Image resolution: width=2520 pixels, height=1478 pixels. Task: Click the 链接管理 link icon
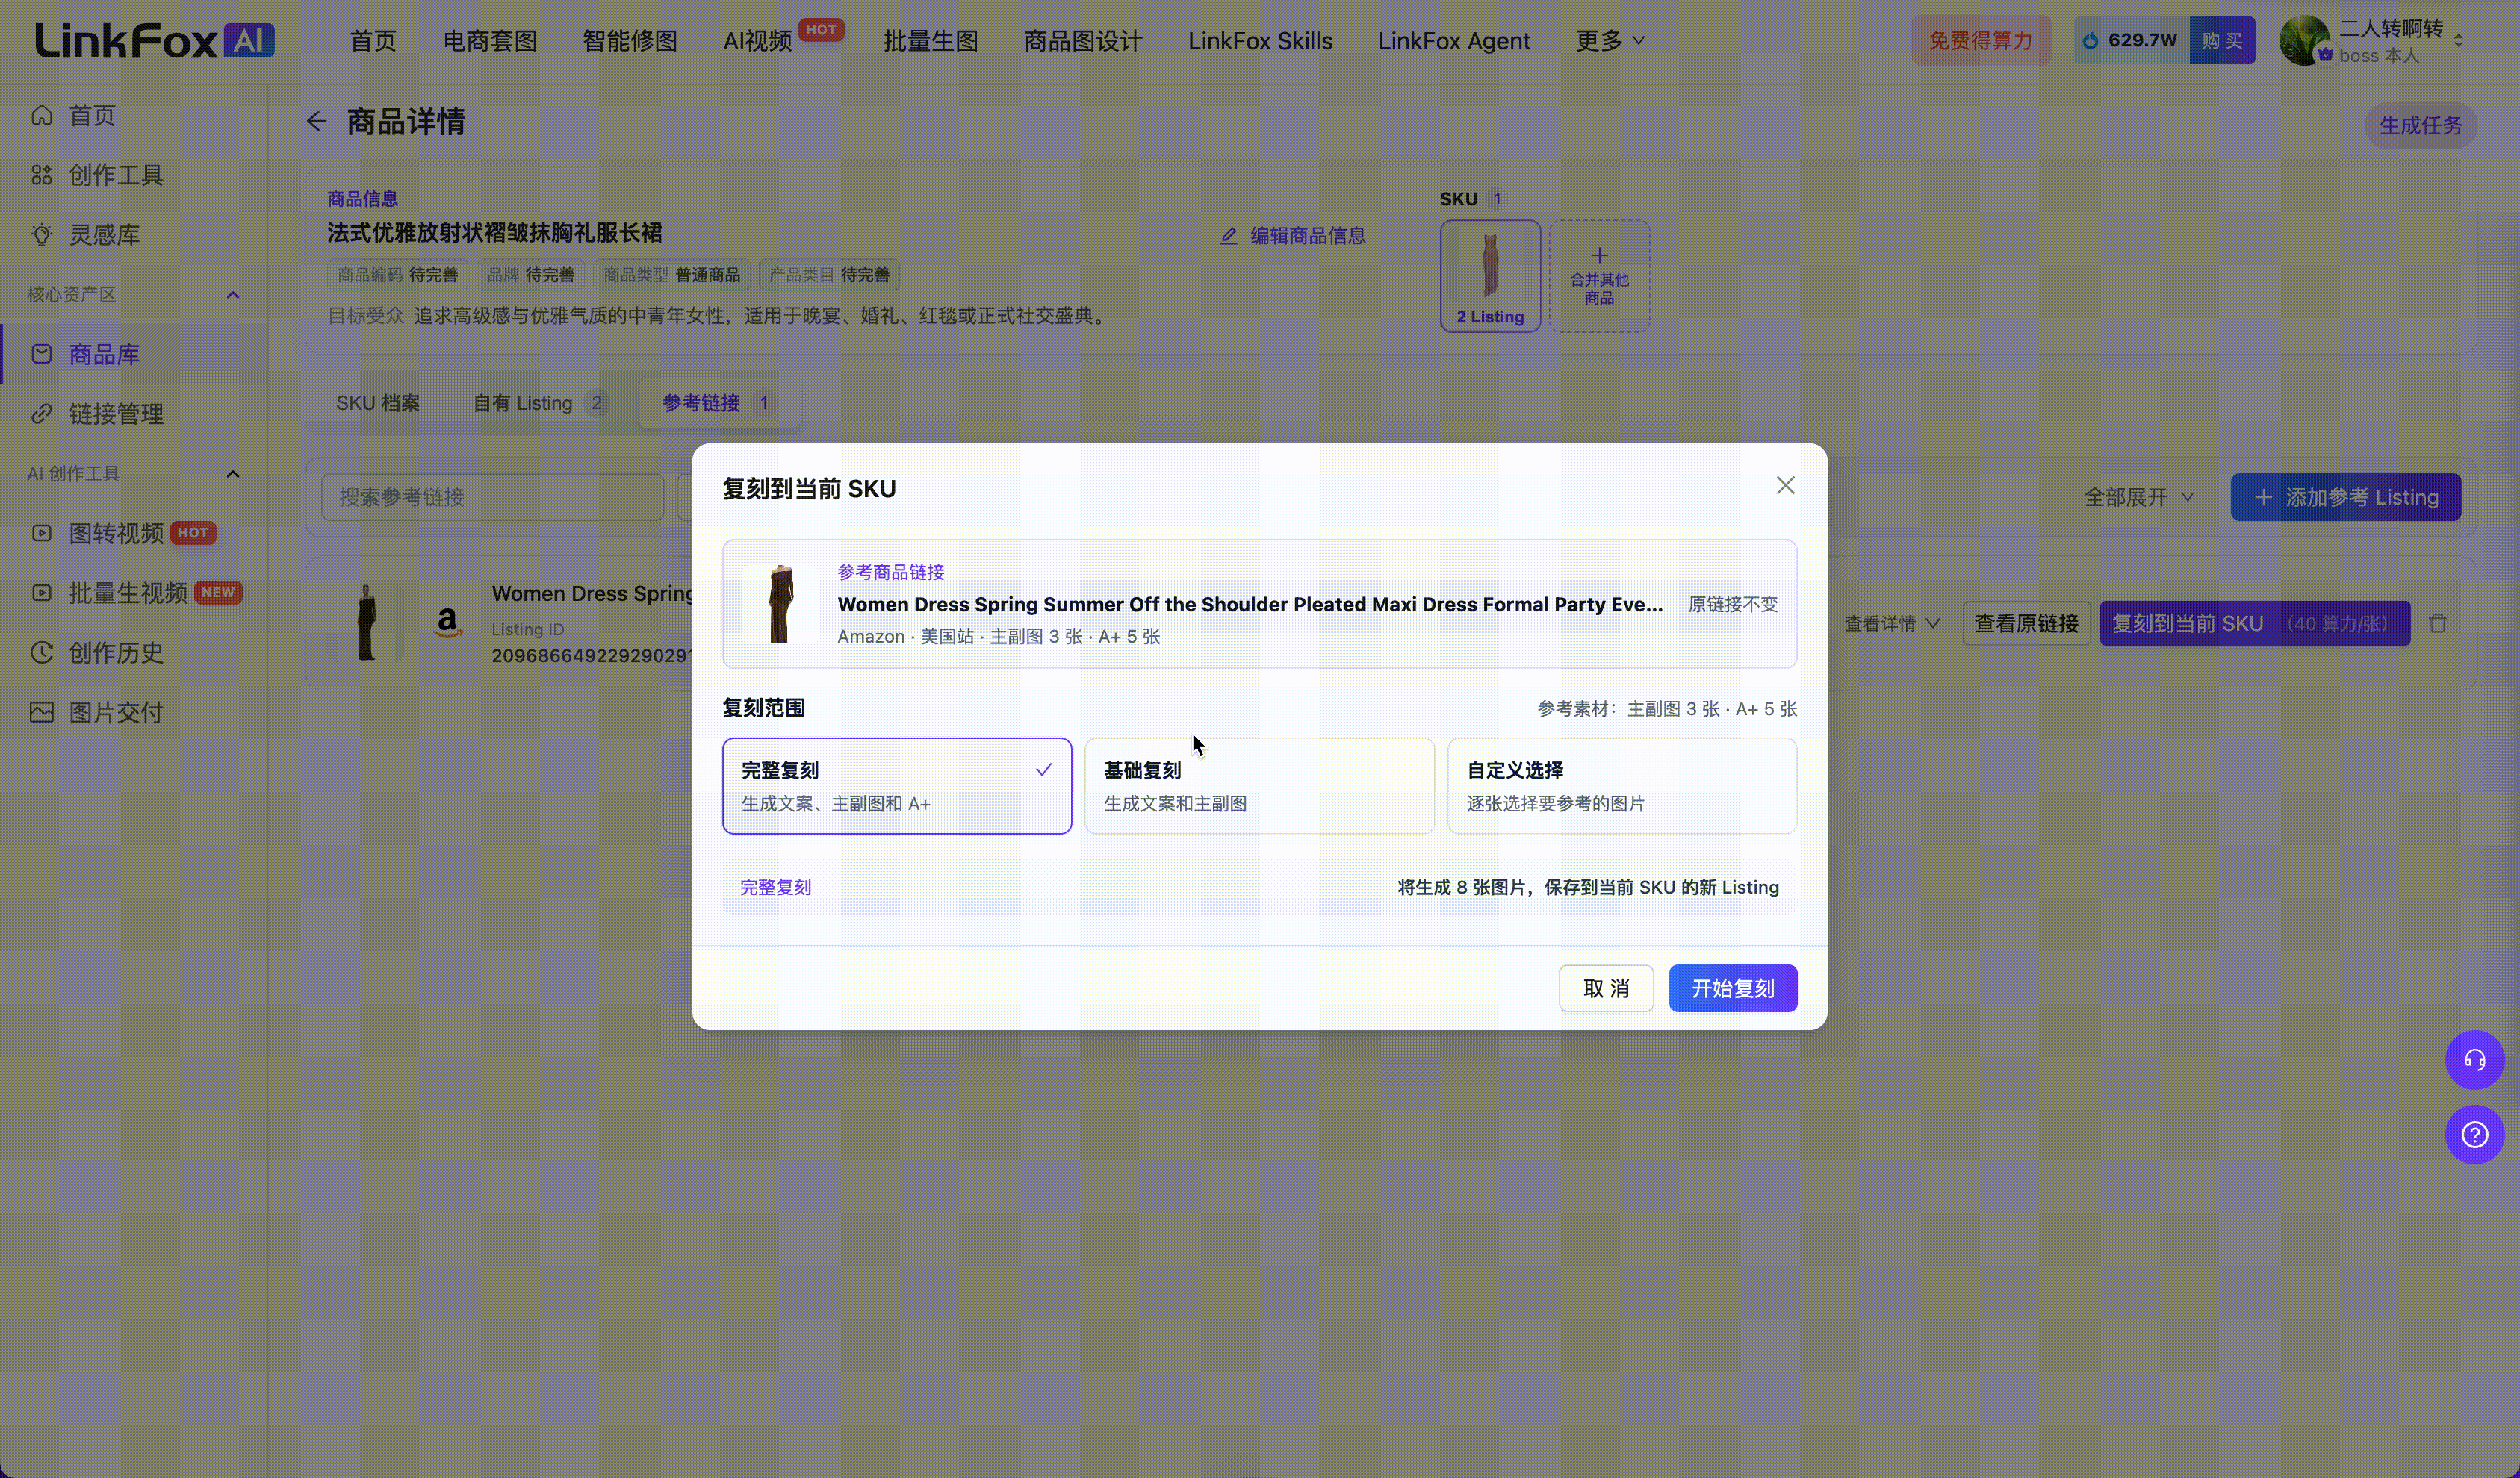click(x=41, y=414)
